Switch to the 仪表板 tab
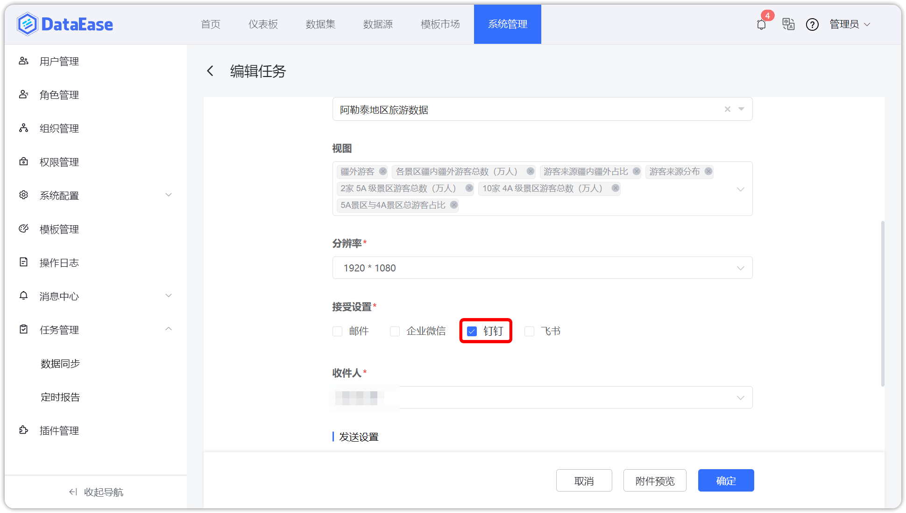906x513 pixels. 263,24
